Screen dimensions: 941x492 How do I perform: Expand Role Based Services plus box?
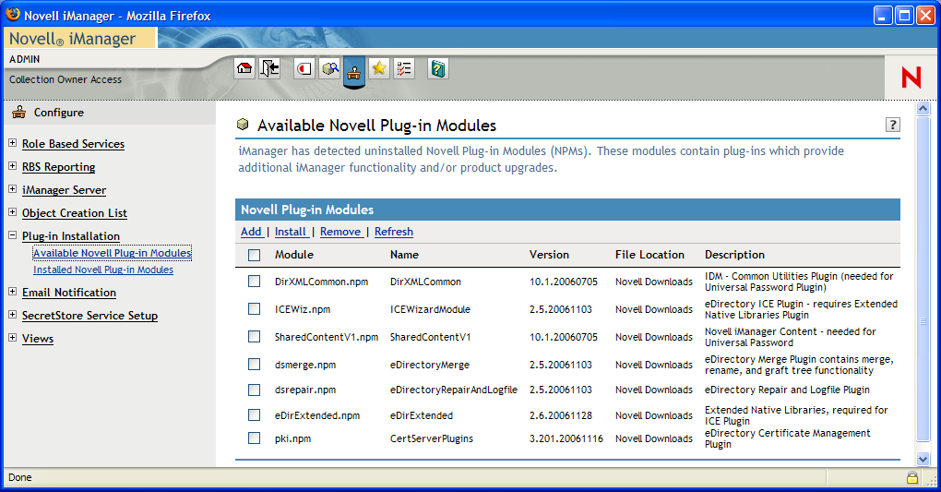[x=12, y=143]
